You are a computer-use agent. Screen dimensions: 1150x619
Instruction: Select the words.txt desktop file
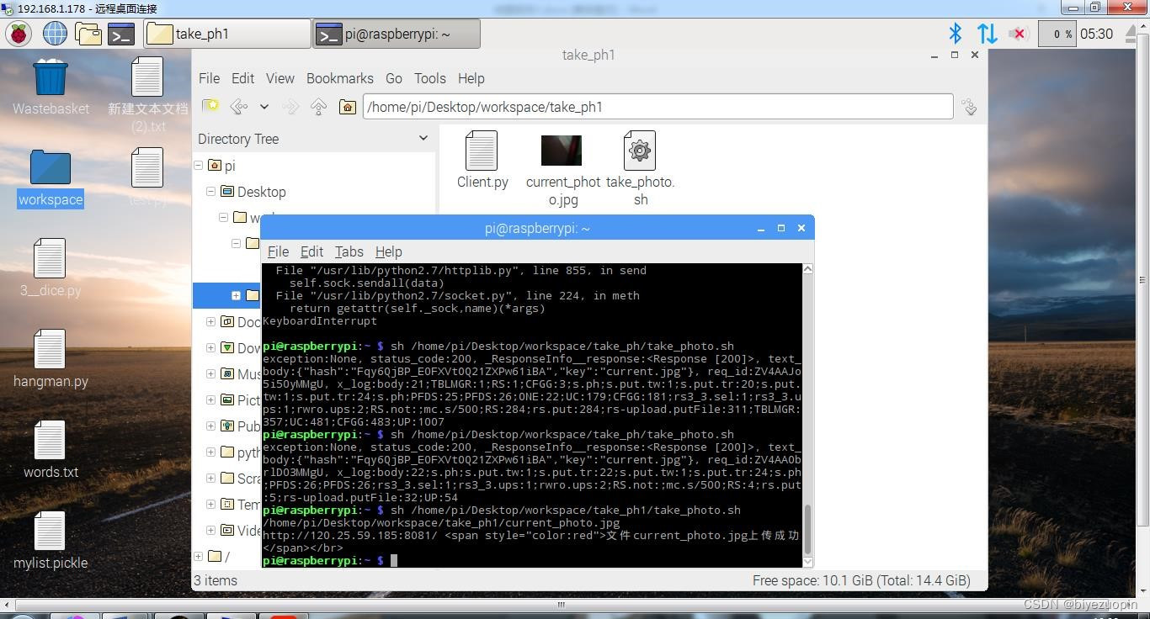51,450
